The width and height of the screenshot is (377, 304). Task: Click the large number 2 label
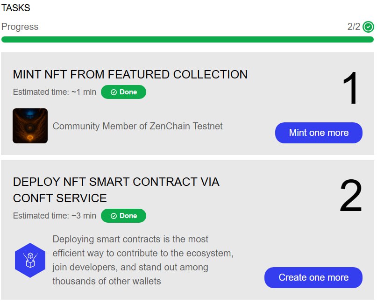coord(351,195)
